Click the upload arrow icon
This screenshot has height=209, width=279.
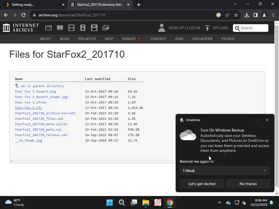tap(207, 28)
